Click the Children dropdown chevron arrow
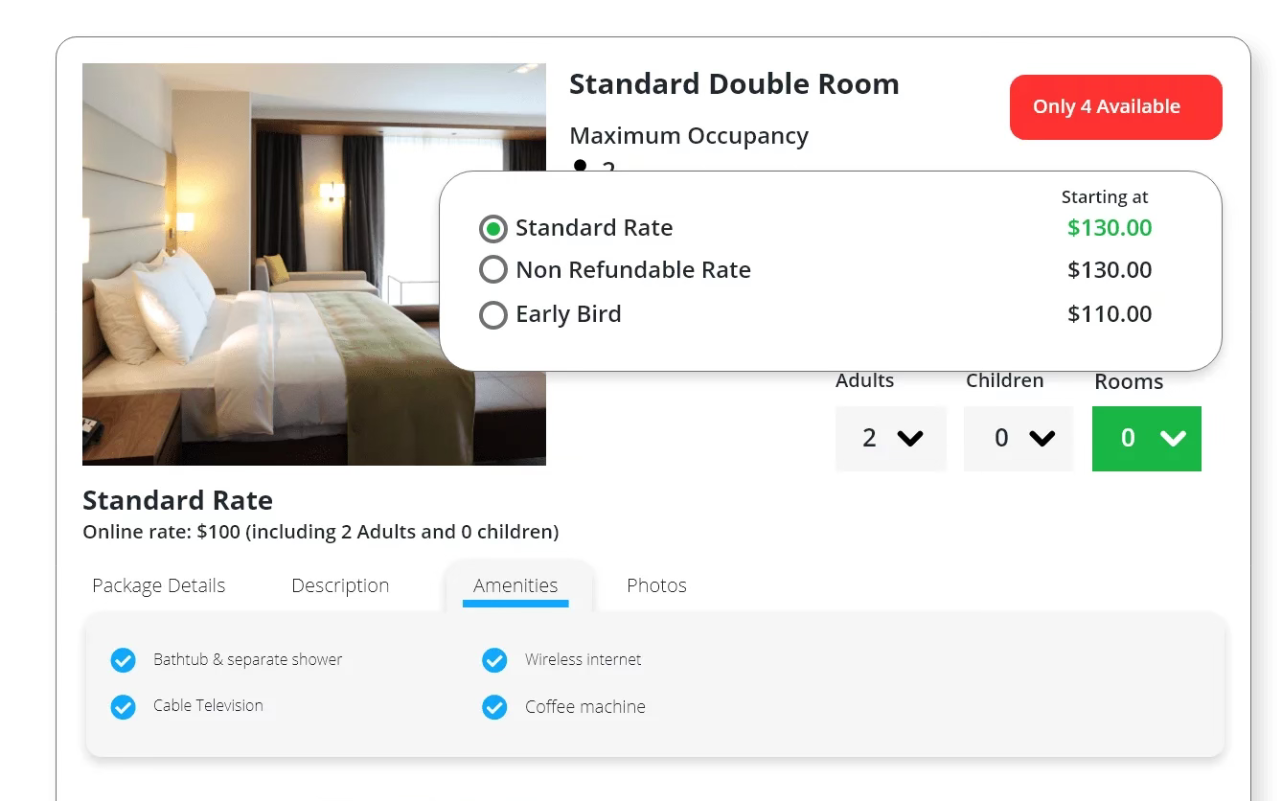This screenshot has height=801, width=1282. tap(1042, 438)
